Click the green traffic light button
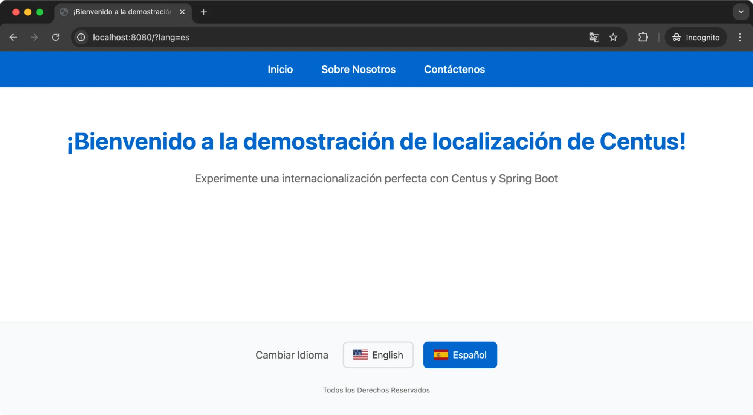753x415 pixels. (x=40, y=12)
